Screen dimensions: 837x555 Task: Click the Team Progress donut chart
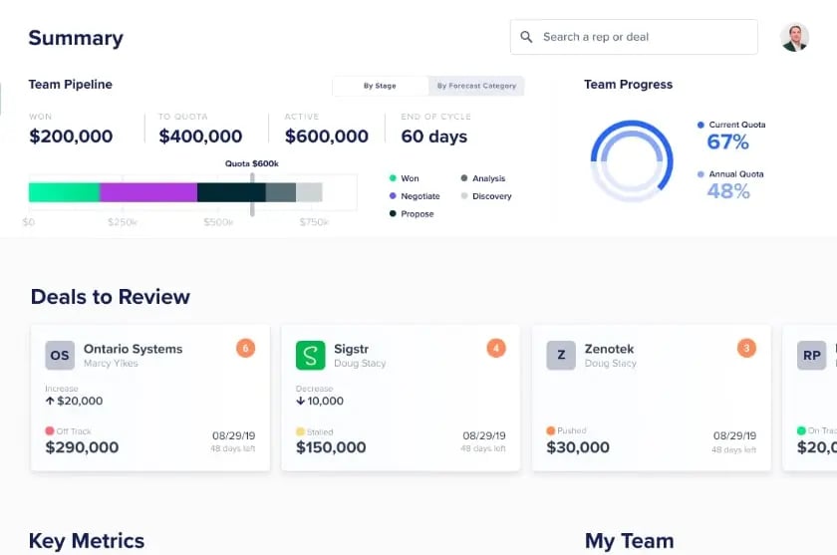click(x=632, y=160)
